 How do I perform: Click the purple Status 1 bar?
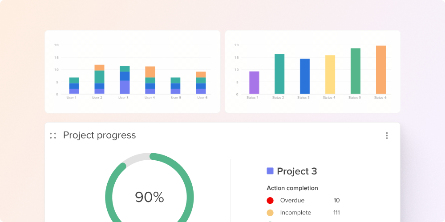click(x=254, y=83)
